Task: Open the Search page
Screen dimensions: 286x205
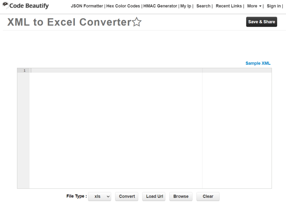Action: (x=203, y=6)
